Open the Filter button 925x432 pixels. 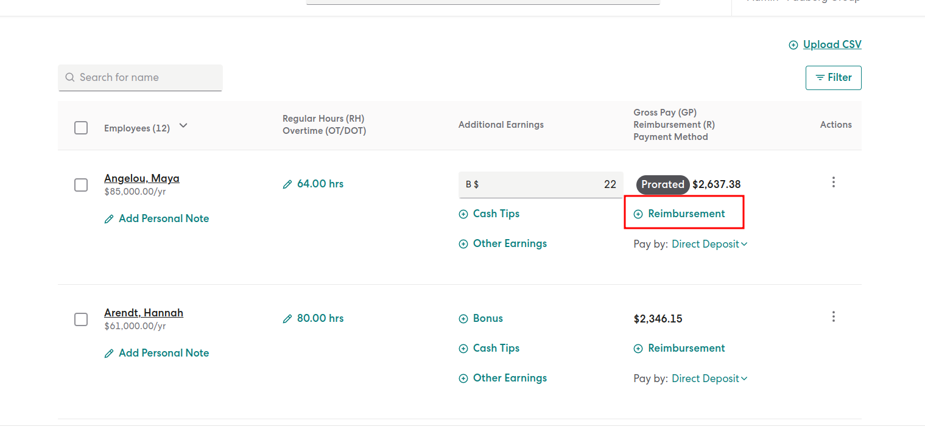pos(833,78)
